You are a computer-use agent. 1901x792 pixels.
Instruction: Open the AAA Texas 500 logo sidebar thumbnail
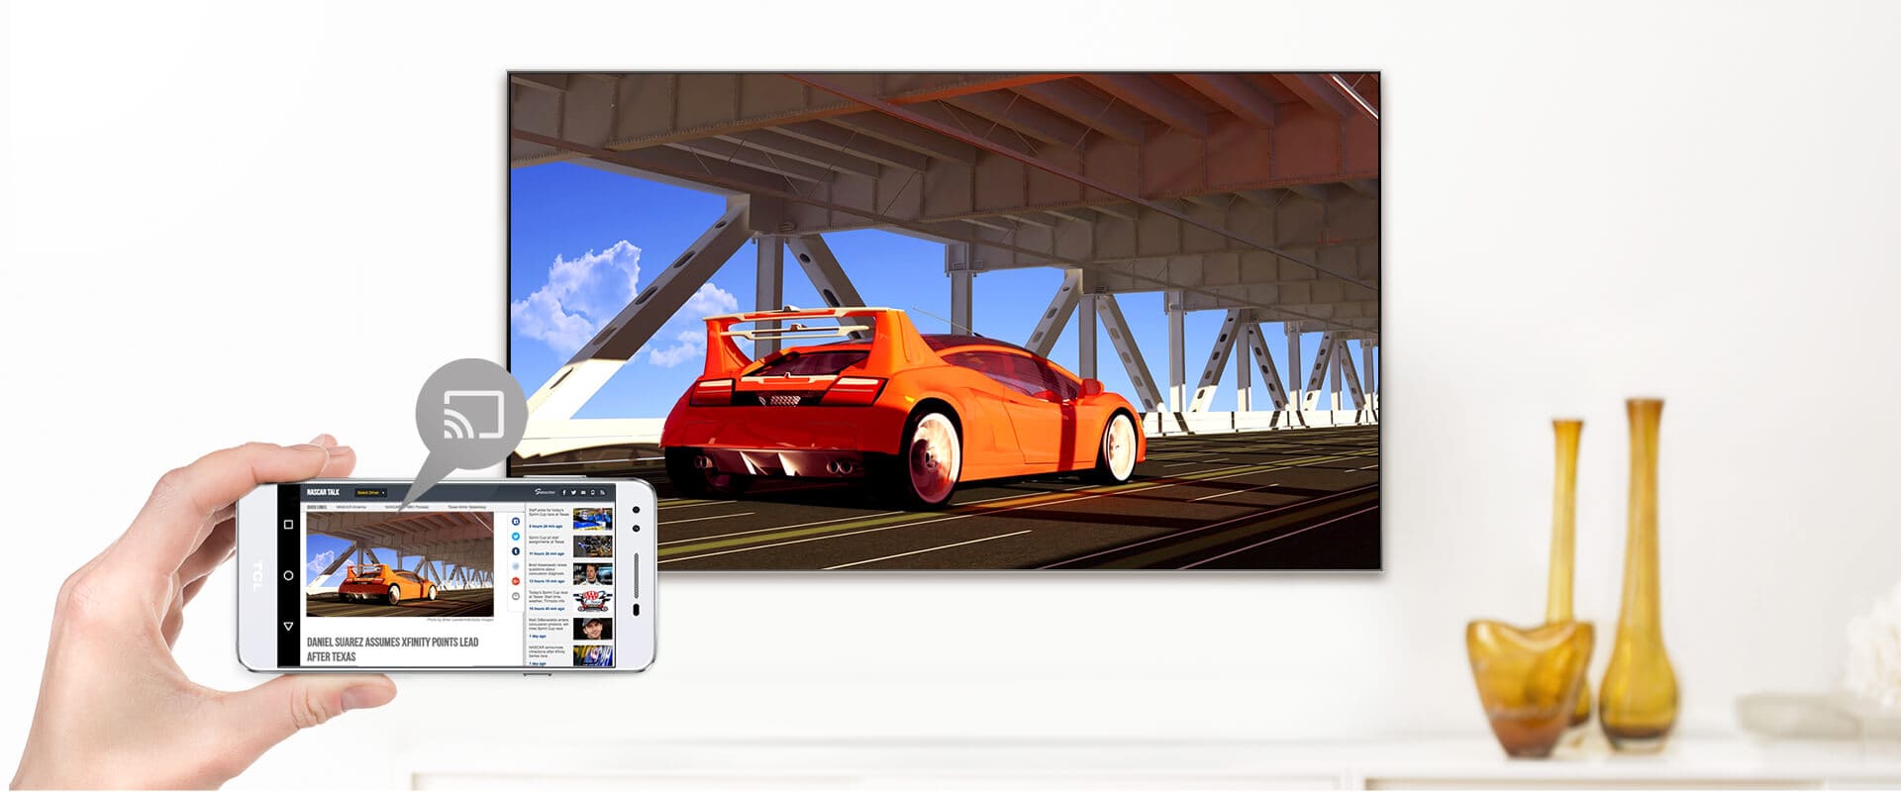(x=592, y=600)
